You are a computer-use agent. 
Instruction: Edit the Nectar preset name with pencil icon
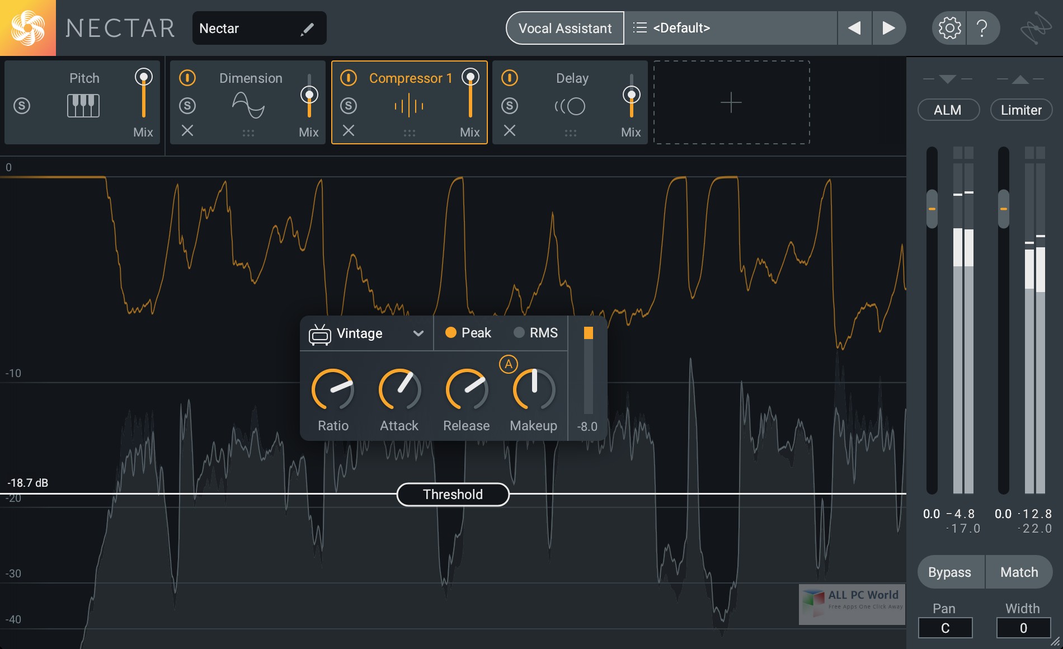click(x=307, y=29)
